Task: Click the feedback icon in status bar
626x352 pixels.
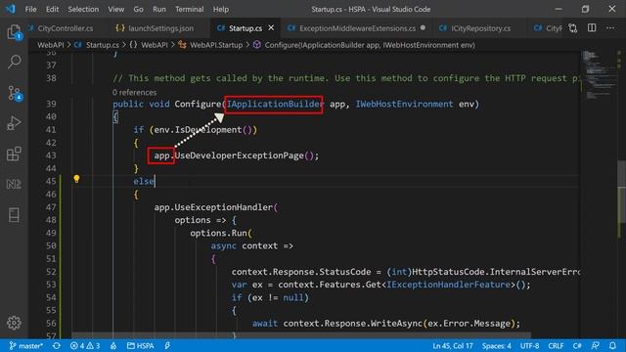Action: [x=596, y=345]
